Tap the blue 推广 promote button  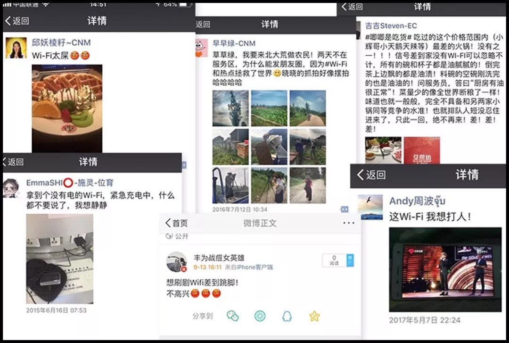pyautogui.click(x=350, y=260)
